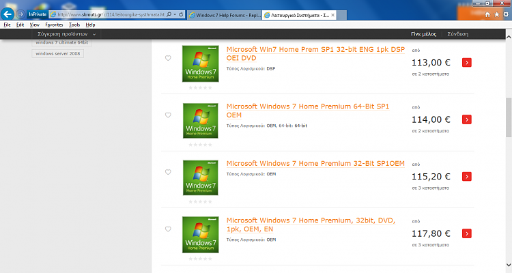Image resolution: width=512 pixels, height=273 pixels.
Task: Click the browser forward arrow button
Action: [x=20, y=14]
